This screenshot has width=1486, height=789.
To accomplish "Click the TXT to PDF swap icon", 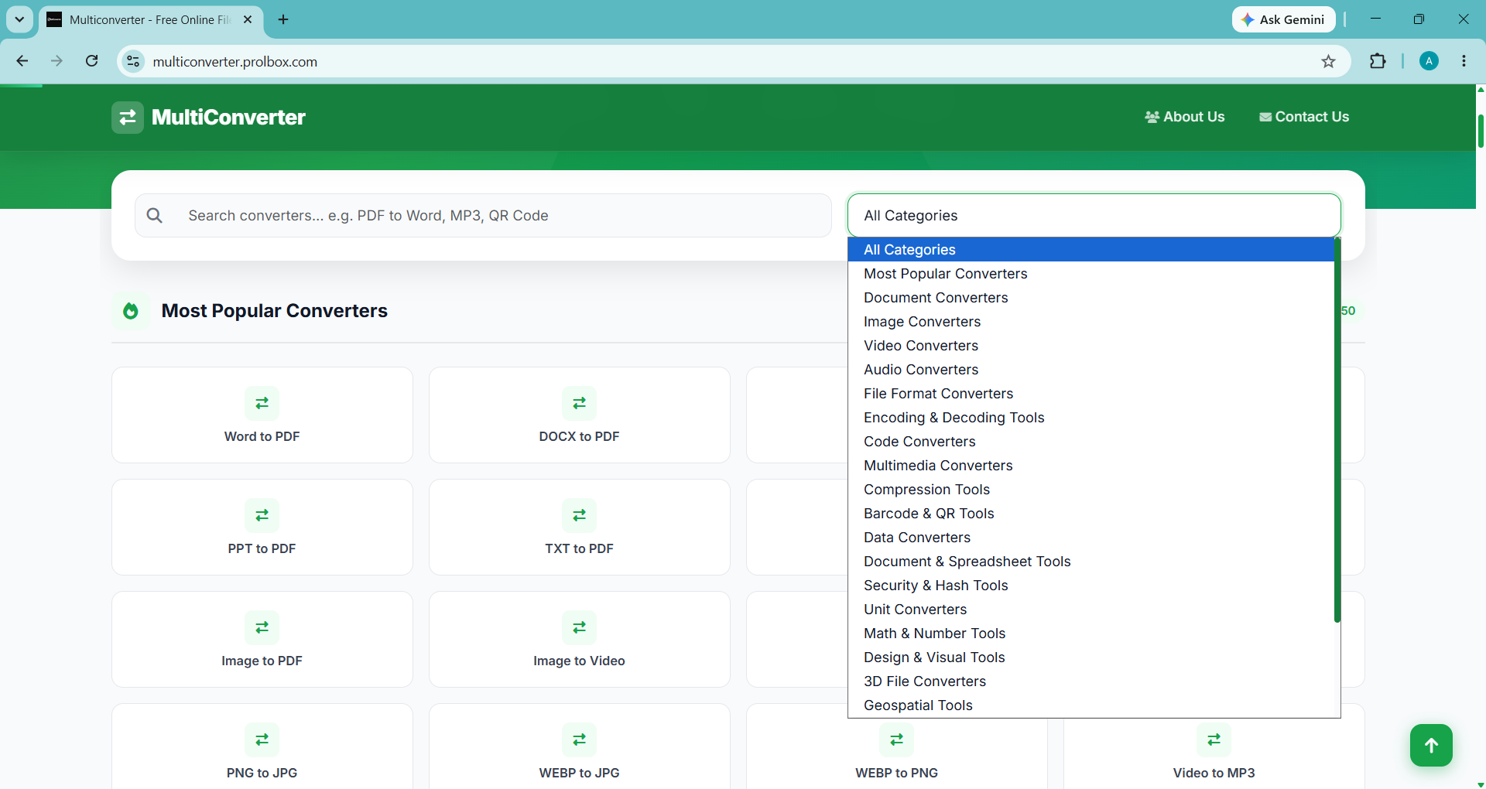I will pos(580,515).
